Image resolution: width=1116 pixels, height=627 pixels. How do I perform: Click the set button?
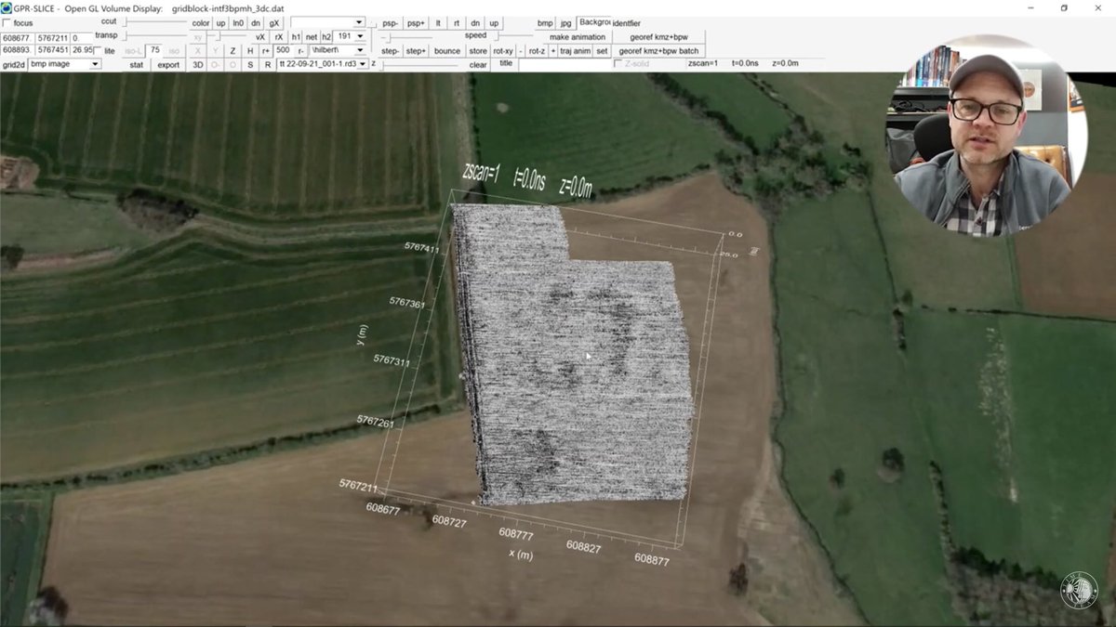click(602, 50)
